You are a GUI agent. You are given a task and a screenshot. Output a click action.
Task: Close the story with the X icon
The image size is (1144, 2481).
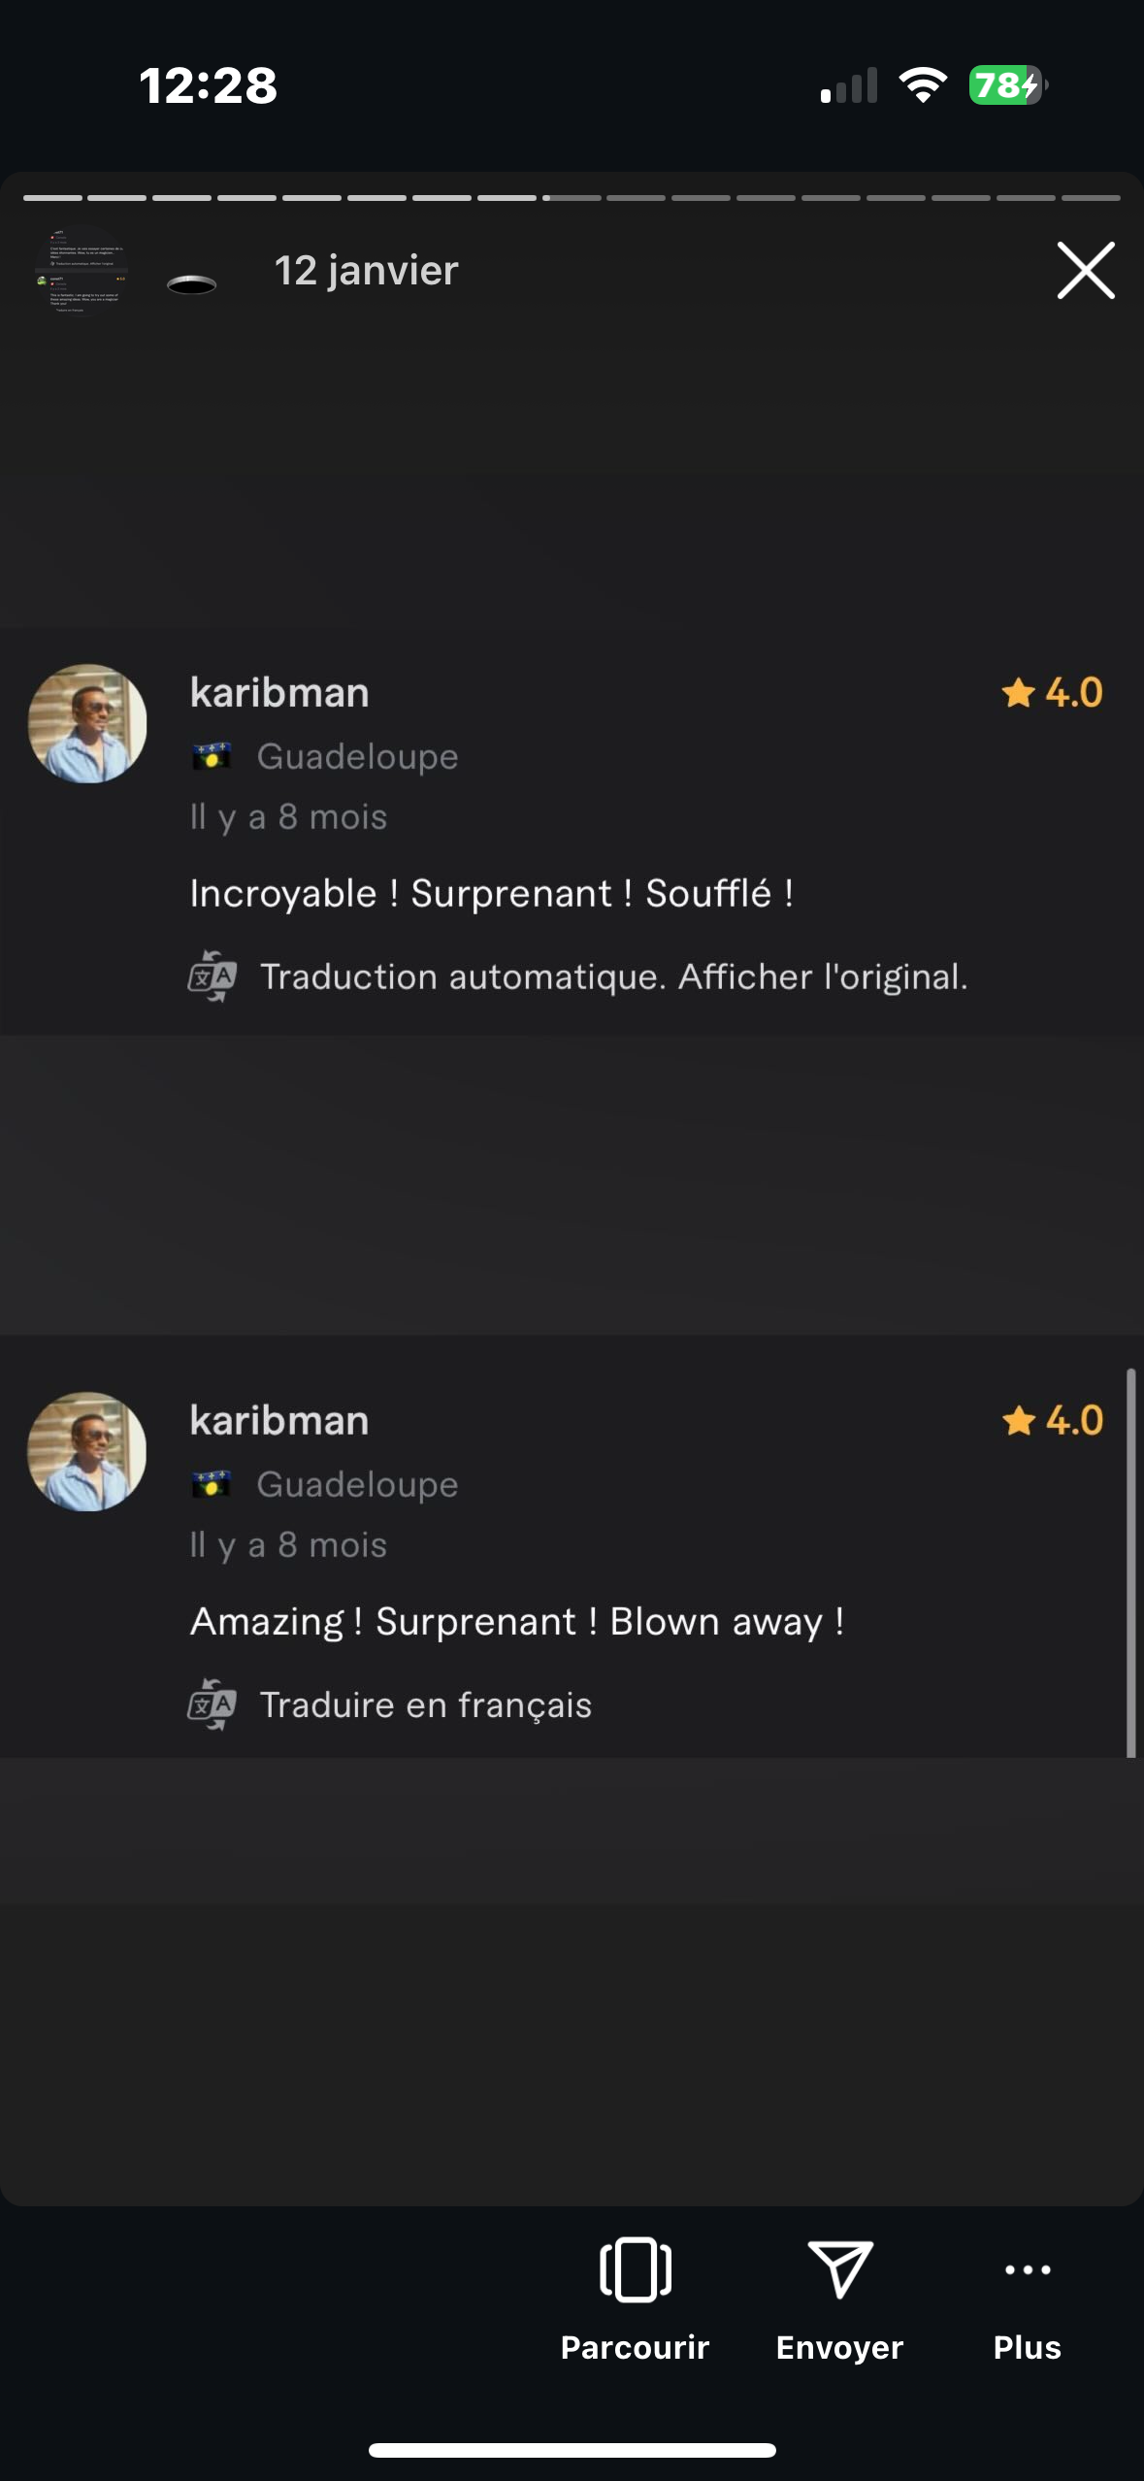point(1085,271)
